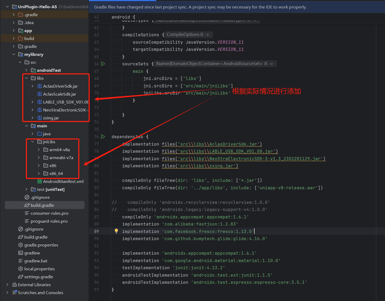Collapse the UniPlugin-Hello-AS project root
Screen dimensions: 385x301
coord(7,7)
